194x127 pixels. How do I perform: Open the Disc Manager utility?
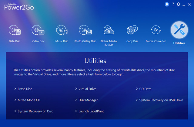pos(88,100)
